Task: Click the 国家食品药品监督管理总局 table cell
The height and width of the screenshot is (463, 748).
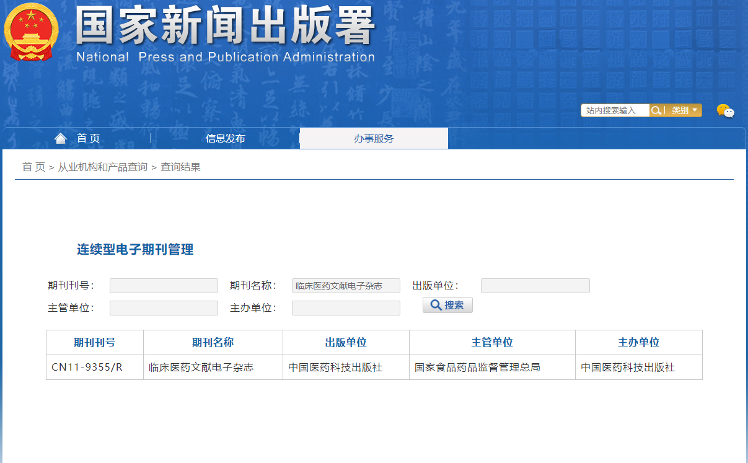Action: click(x=477, y=368)
